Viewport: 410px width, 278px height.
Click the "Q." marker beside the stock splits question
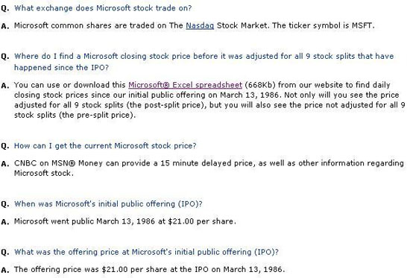tap(4, 57)
